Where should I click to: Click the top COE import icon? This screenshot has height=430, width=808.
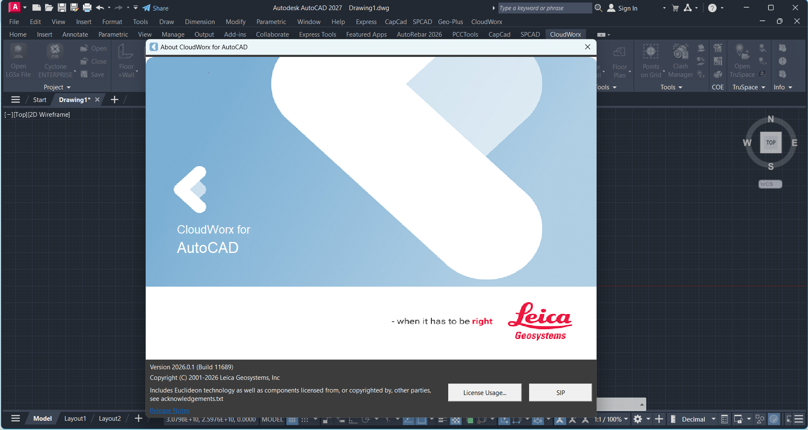tap(718, 48)
